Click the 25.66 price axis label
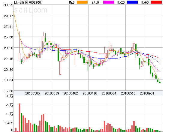 tap(8, 37)
